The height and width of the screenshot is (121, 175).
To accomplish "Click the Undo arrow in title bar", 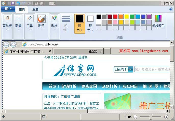I will click(18, 3).
